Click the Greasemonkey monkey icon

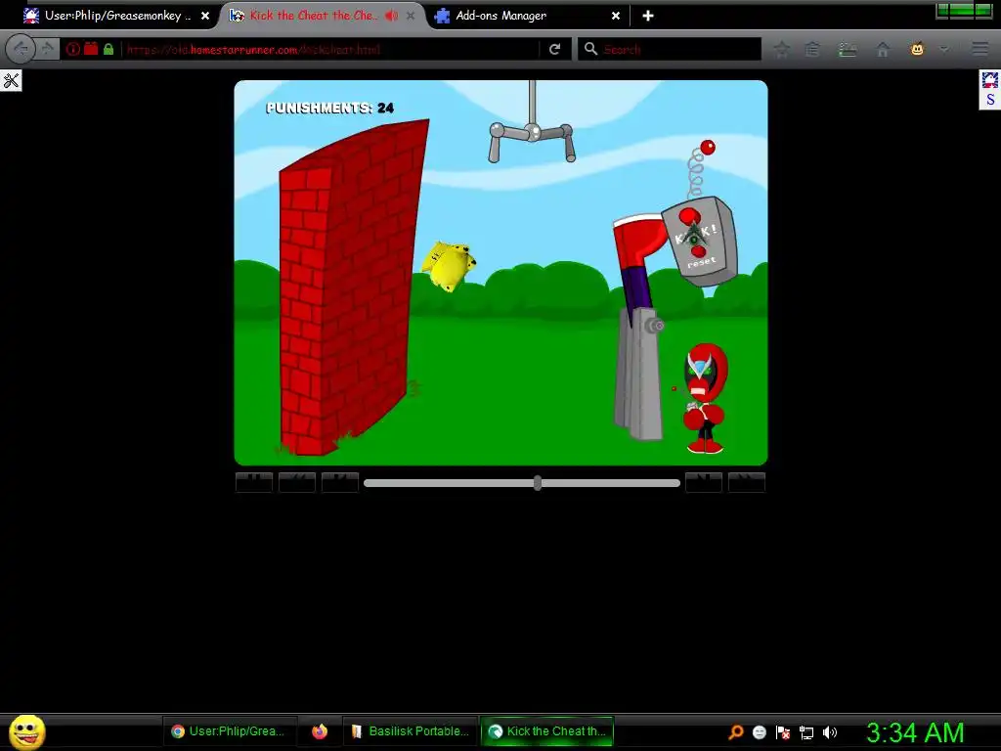(917, 49)
